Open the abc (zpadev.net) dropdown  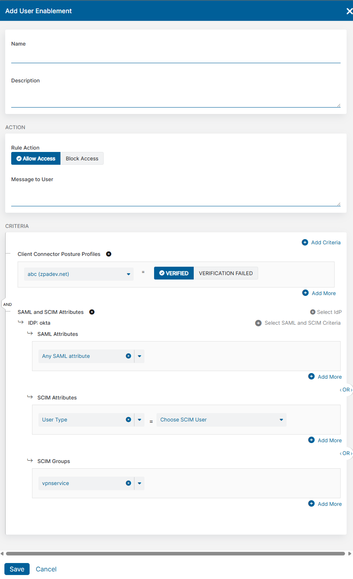[x=128, y=274]
